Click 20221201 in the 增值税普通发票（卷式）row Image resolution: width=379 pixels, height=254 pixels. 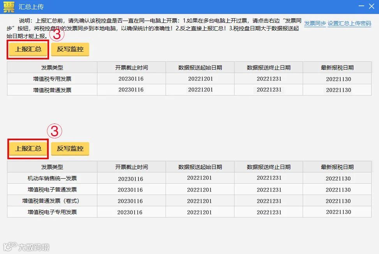coord(199,201)
